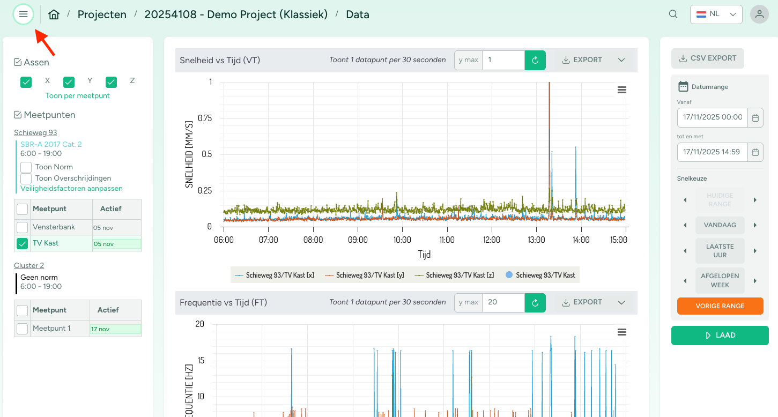Open search with magnifier icon
Screen dimensions: 778x417
673,14
